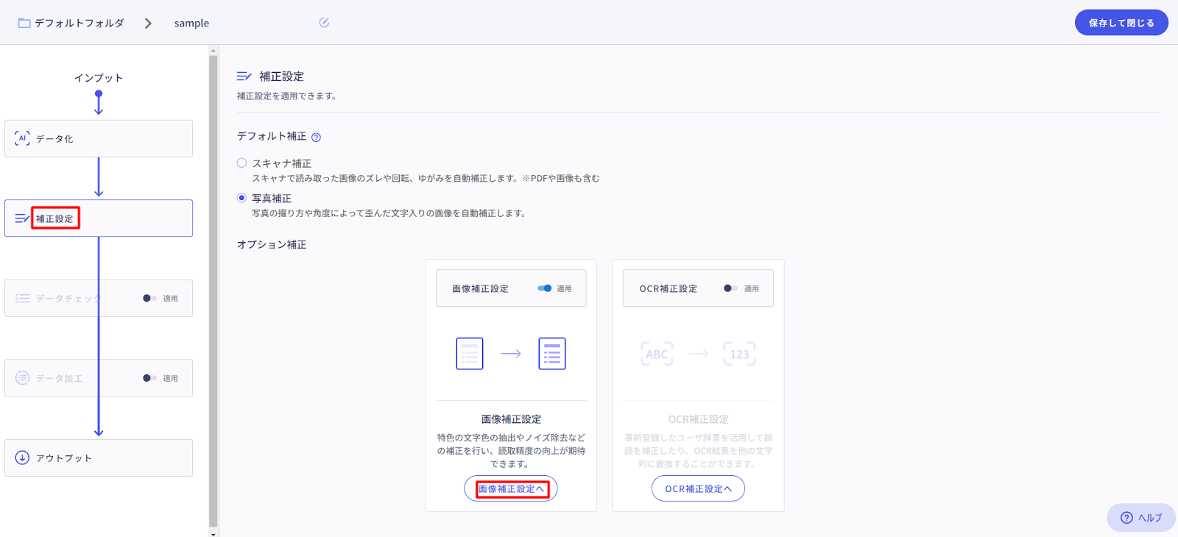Click the left panel scrollbar up arrow
Image resolution: width=1178 pixels, height=537 pixels.
coord(214,51)
